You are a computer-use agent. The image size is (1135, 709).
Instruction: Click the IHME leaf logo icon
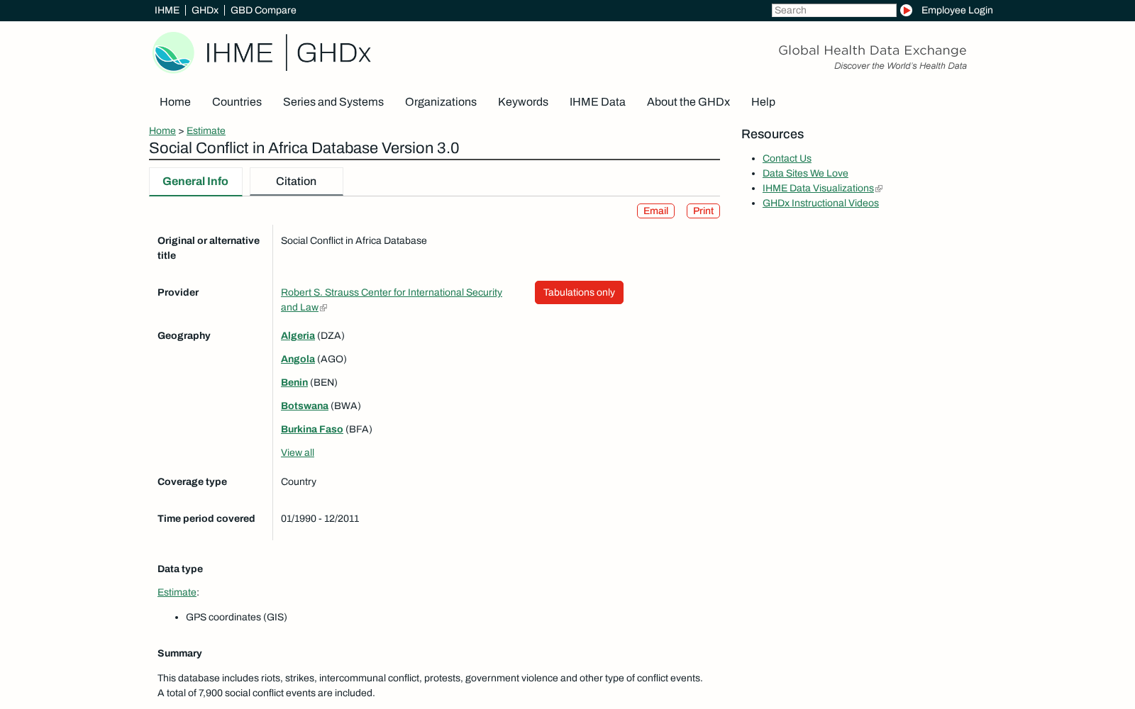coord(174,52)
